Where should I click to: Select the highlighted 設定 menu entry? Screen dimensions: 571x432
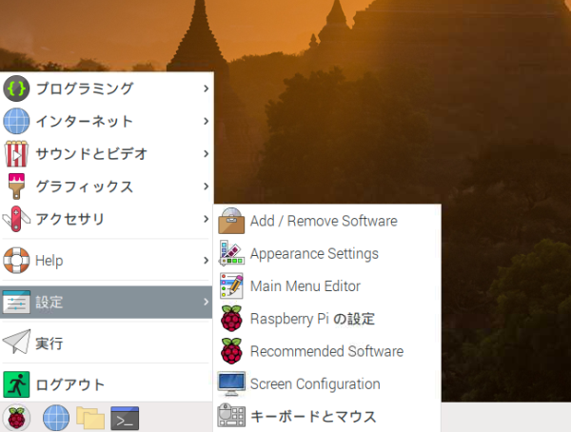[107, 302]
